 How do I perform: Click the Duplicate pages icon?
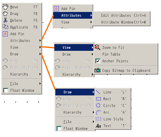coord(5,27)
